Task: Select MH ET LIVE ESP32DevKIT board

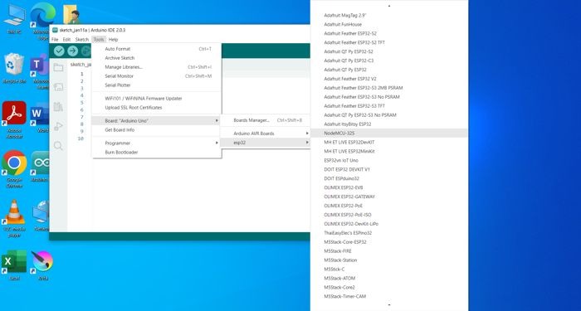Action: pyautogui.click(x=389, y=142)
